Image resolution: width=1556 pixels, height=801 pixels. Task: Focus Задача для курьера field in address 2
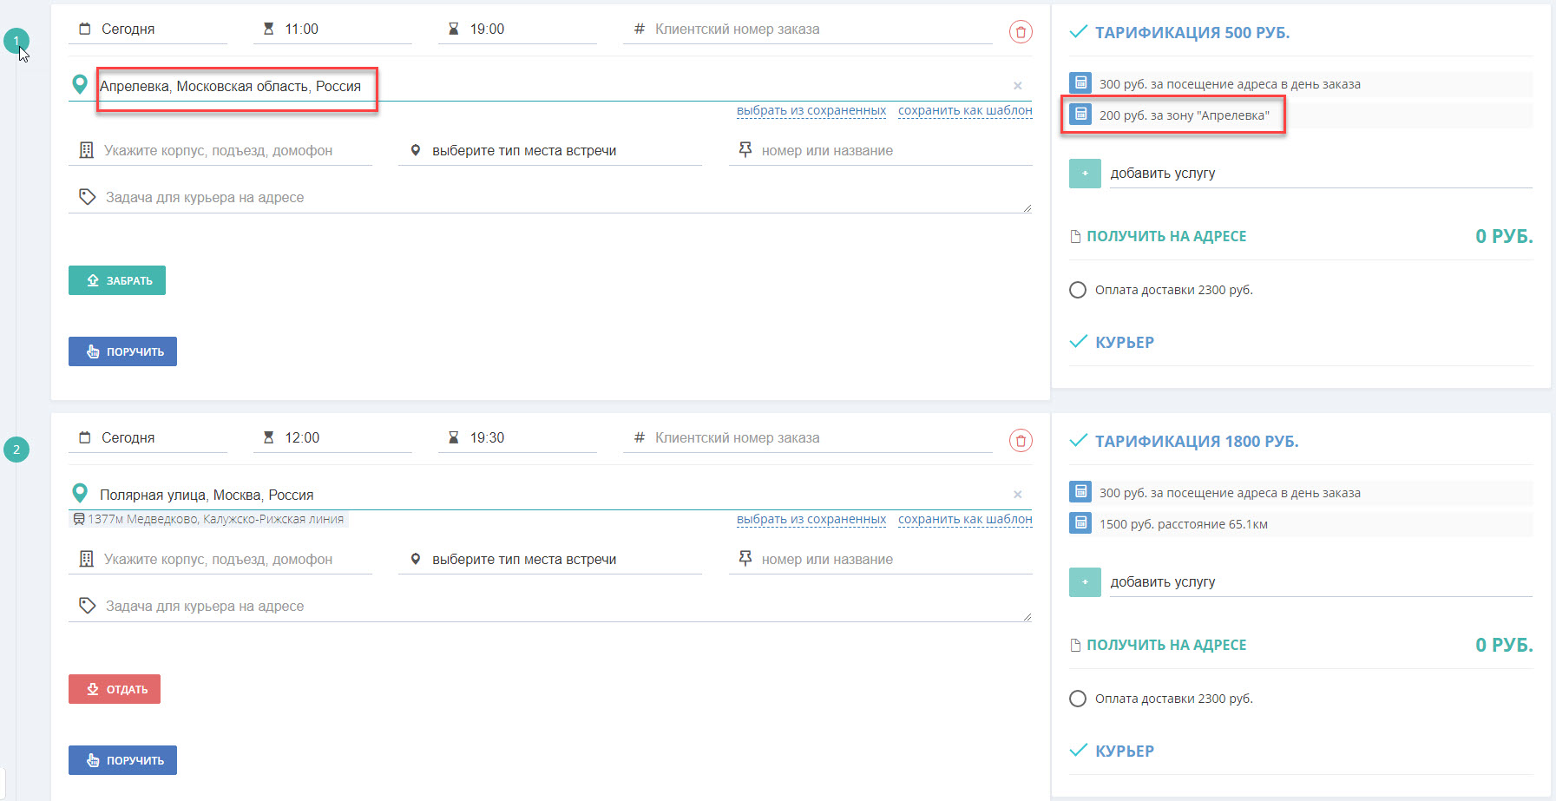(550, 607)
